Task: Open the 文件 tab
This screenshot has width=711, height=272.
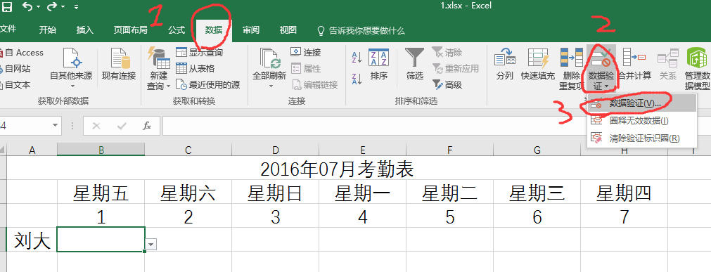Action: point(8,30)
